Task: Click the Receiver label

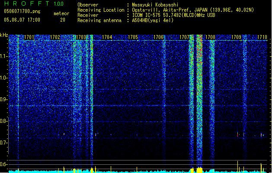Action: tap(88, 15)
